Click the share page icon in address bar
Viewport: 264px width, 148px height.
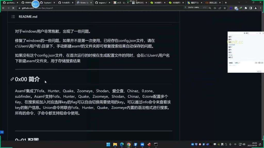pyautogui.click(x=220, y=8)
